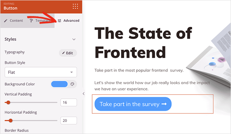Image resolution: width=231 pixels, height=134 pixels.
Task: Click the paint roller icon beside Templates
Action: pos(31,21)
